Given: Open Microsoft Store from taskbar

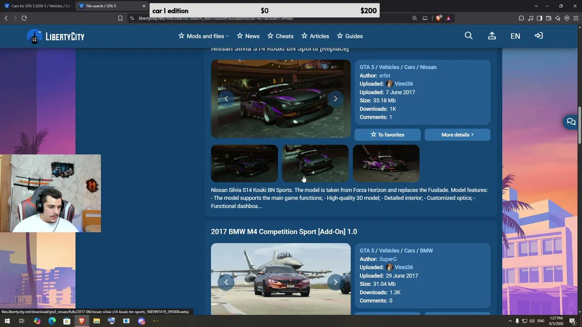Looking at the screenshot, I should (67, 321).
